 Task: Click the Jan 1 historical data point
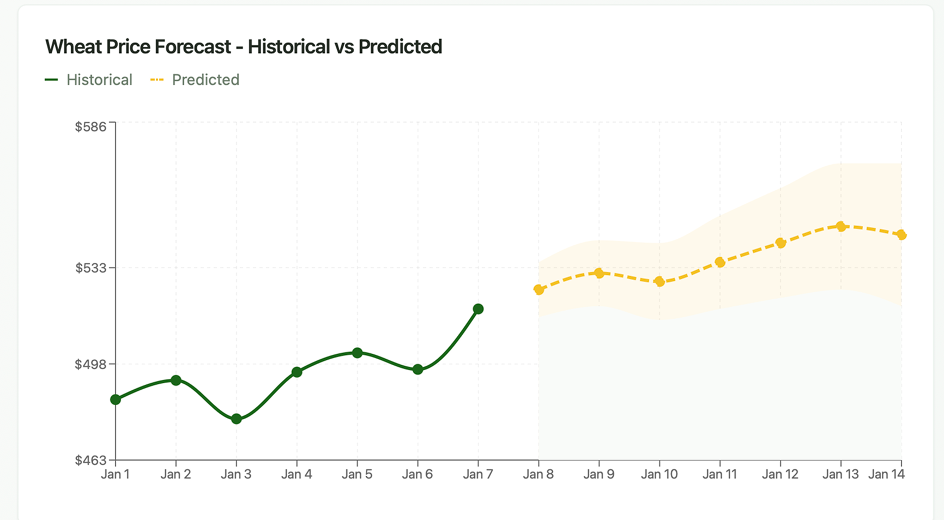116,400
